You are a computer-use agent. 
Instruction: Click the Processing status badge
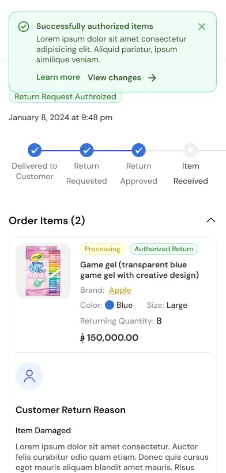point(103,249)
